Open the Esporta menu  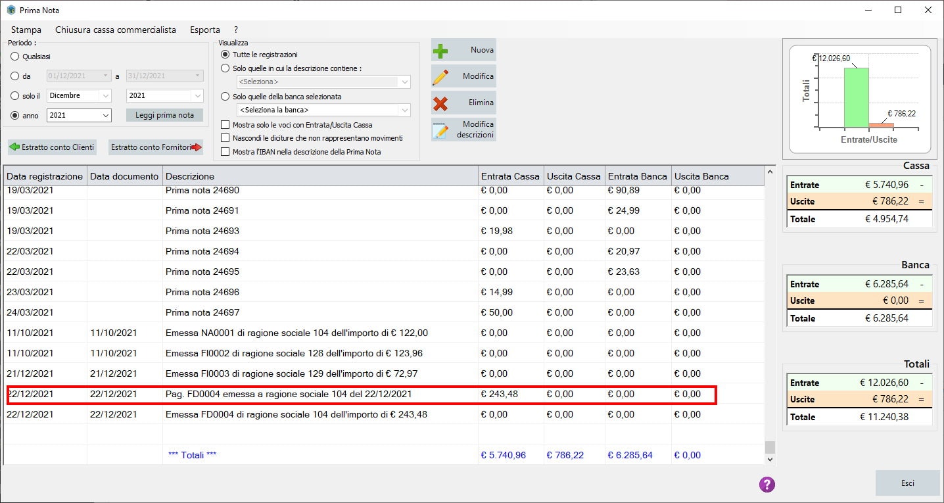[205, 30]
